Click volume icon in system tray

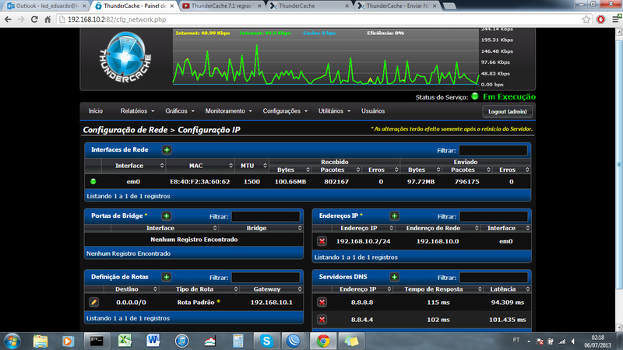[573, 341]
